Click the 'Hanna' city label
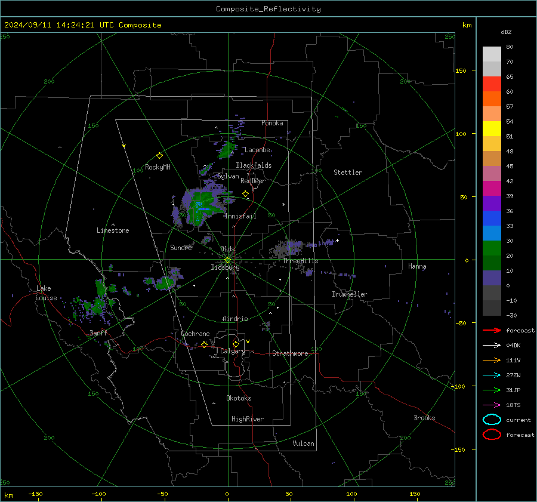Viewport: 537px width, 502px height. pos(417,266)
